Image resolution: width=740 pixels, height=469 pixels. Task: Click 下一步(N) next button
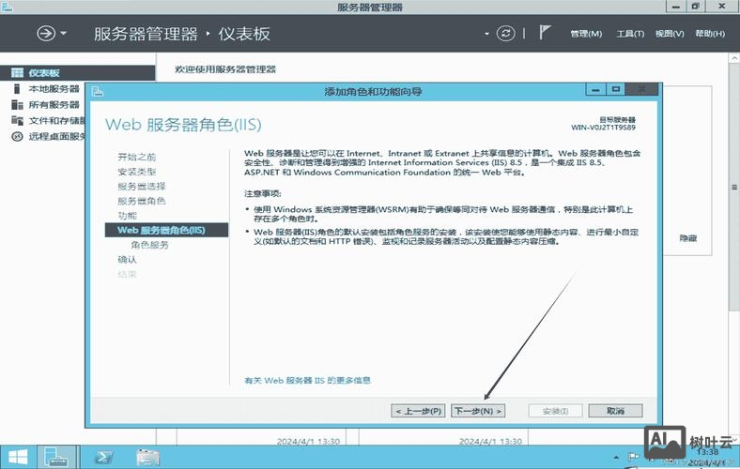478,411
